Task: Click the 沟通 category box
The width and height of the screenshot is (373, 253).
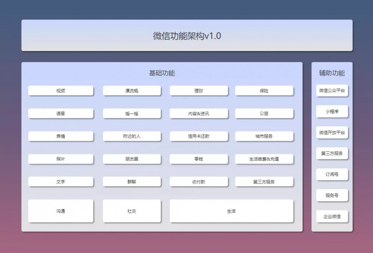Action: point(60,211)
